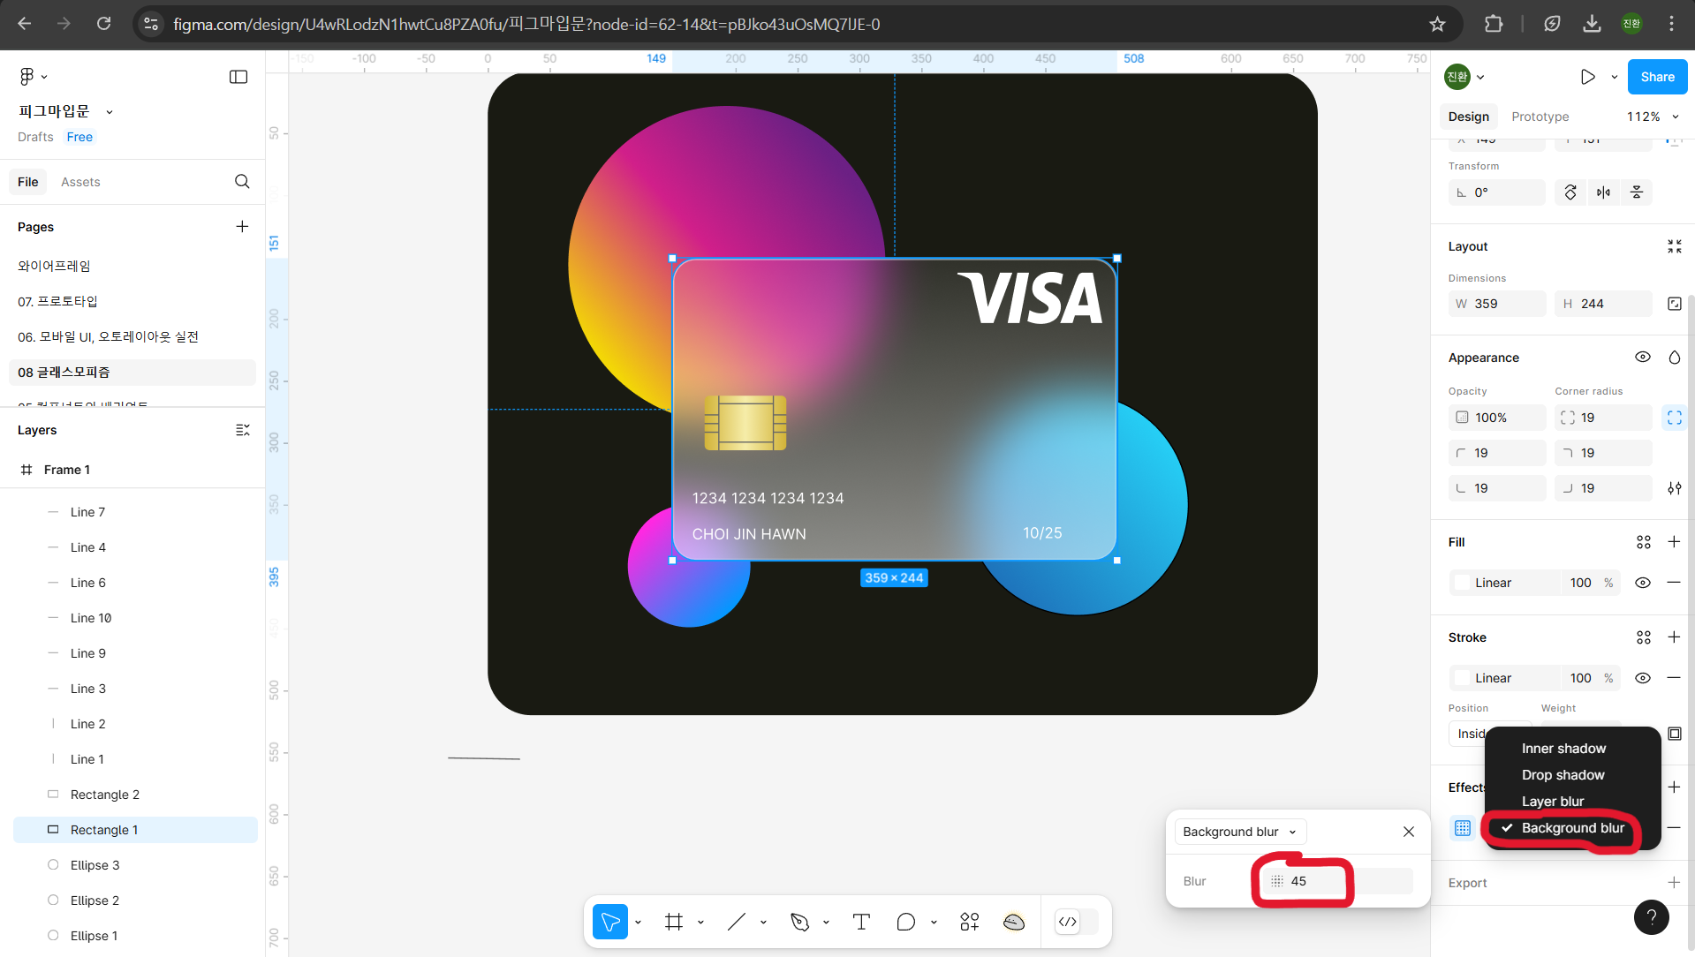Image resolution: width=1695 pixels, height=957 pixels.
Task: Open corner smoothing settings icon
Action: [x=1675, y=488]
